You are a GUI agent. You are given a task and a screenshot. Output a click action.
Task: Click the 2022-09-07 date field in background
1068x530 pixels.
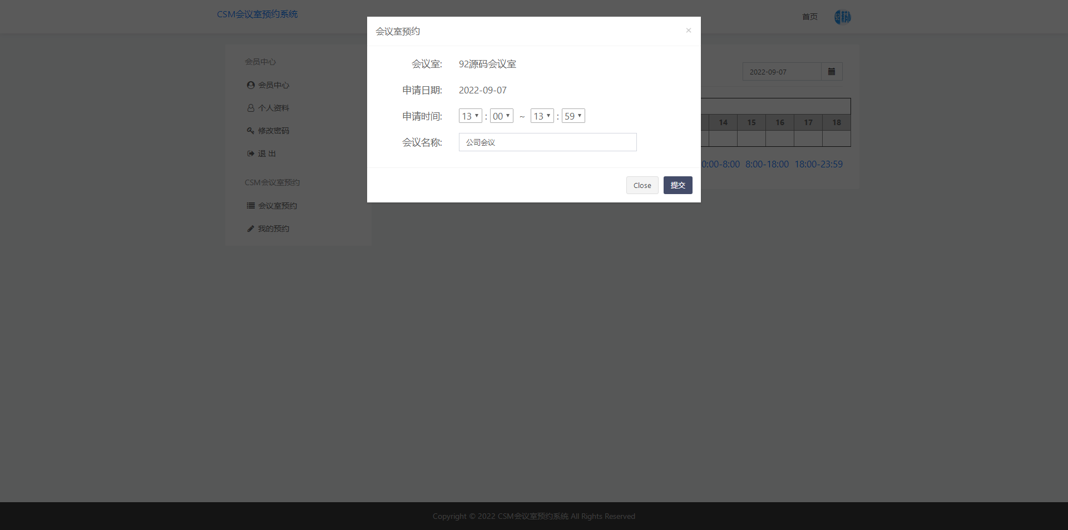[x=781, y=72]
